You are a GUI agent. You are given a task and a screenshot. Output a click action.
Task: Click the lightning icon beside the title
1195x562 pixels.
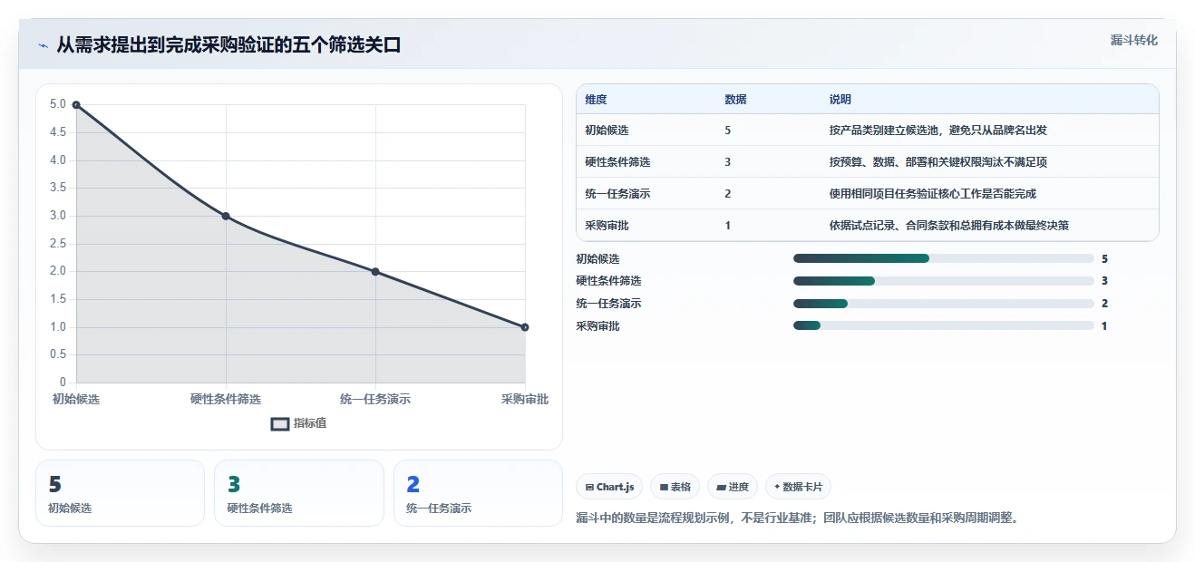click(x=43, y=45)
